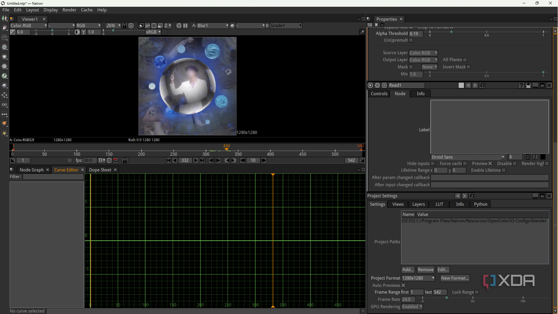Toggle italic for the node label

(535, 157)
